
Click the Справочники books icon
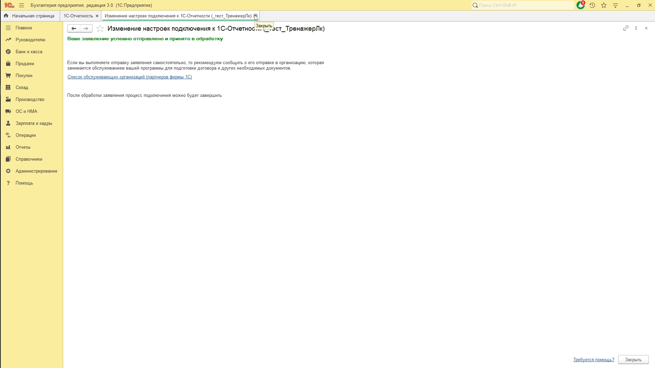pos(8,159)
